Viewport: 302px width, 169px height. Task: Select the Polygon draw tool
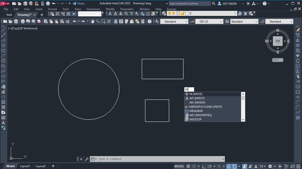(3, 45)
